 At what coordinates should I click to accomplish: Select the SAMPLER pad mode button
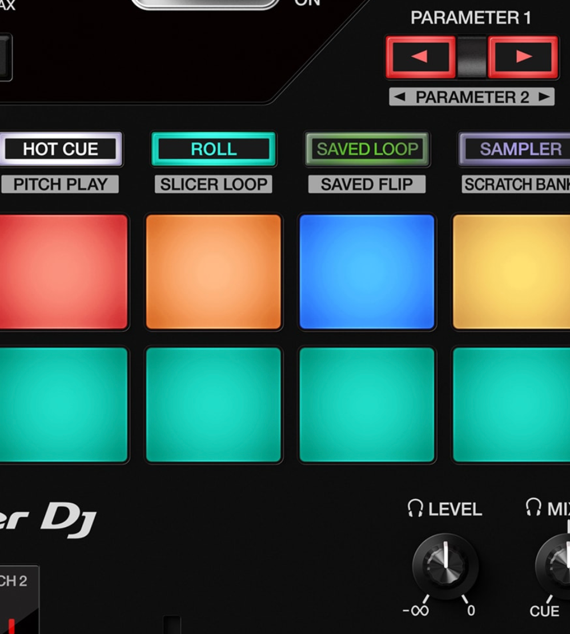pos(517,149)
